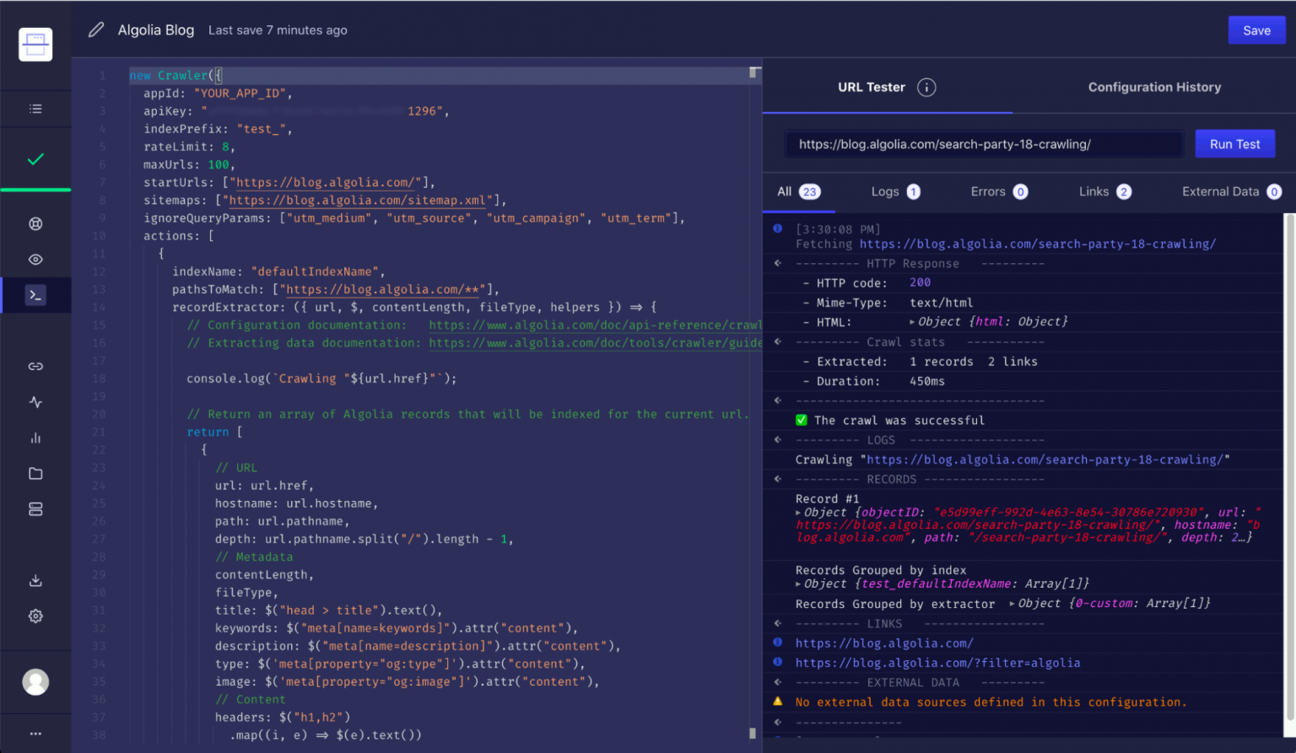Open the three-dots more menu
1296x753 pixels.
tap(35, 734)
